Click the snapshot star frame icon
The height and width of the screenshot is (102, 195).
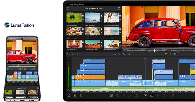pos(136,96)
